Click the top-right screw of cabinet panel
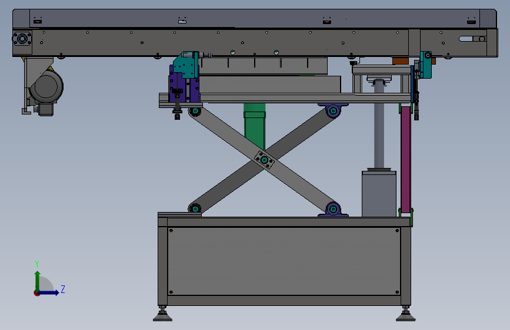510x330 pixels. coord(397,231)
